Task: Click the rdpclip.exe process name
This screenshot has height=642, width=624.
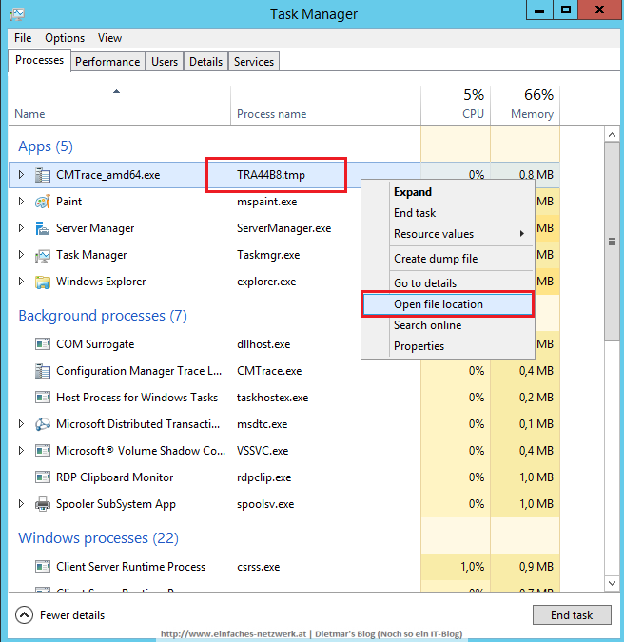Action: coord(264,477)
